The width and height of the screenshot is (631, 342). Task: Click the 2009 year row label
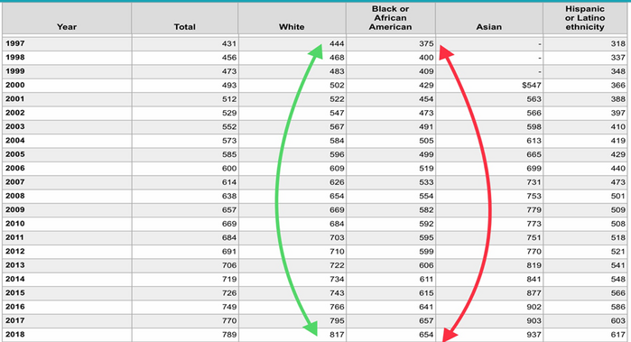14,209
